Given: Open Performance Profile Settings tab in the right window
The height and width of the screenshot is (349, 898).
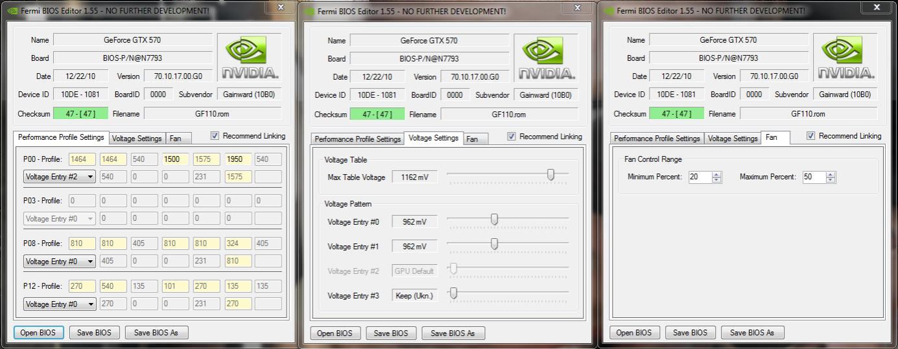Looking at the screenshot, I should click(657, 139).
